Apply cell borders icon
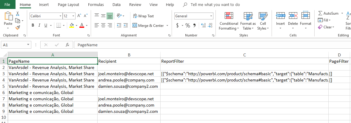Image resolution: width=351 pixels, height=123 pixels. [59, 25]
